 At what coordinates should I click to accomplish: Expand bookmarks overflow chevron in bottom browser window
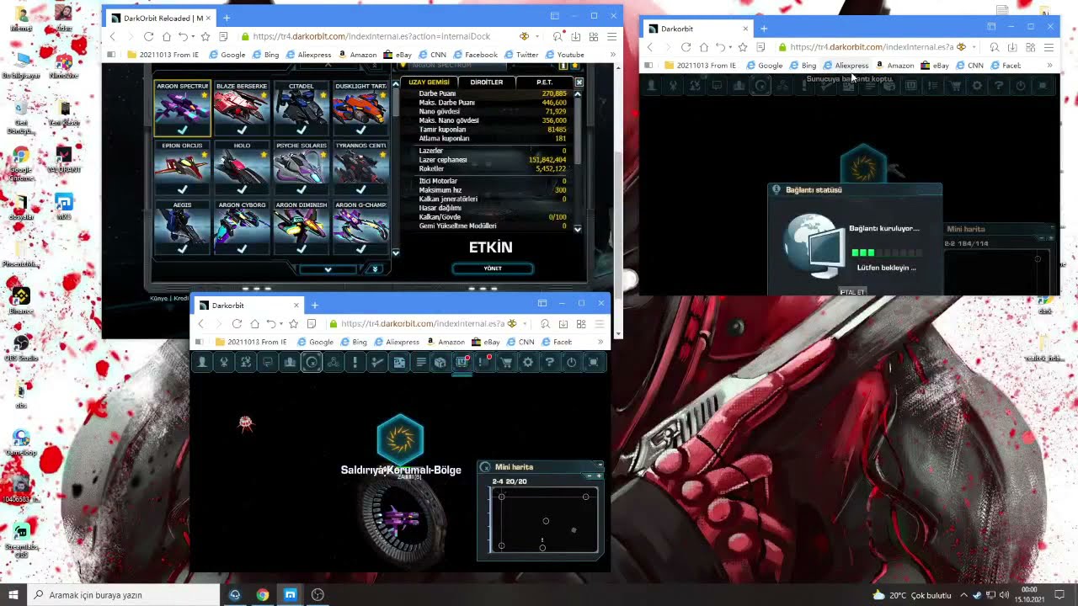click(600, 342)
